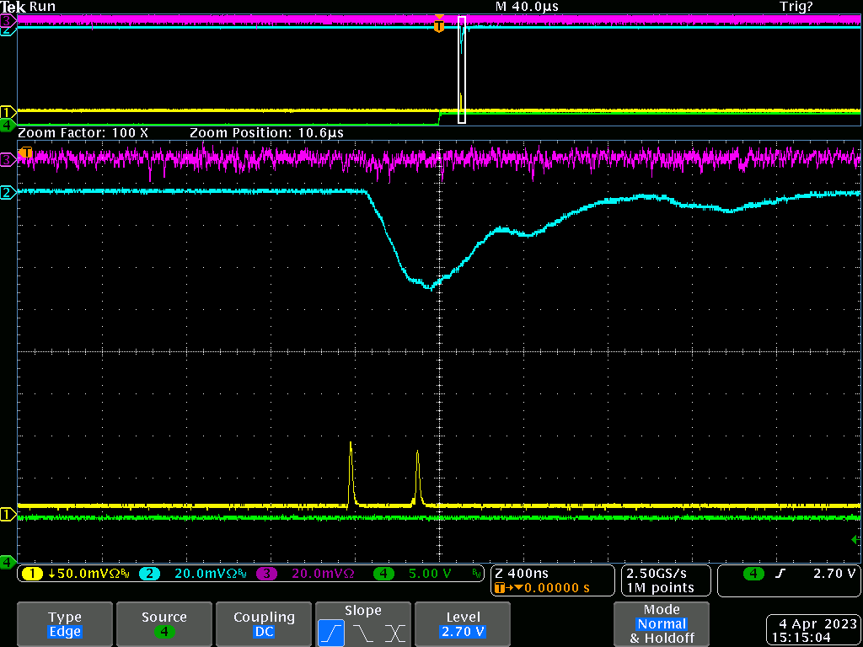
Task: Select the either-edge slope icon
Action: (394, 631)
